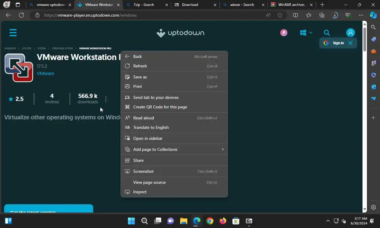Open Windows Start menu
This screenshot has height=228, width=380.
(x=131, y=221)
